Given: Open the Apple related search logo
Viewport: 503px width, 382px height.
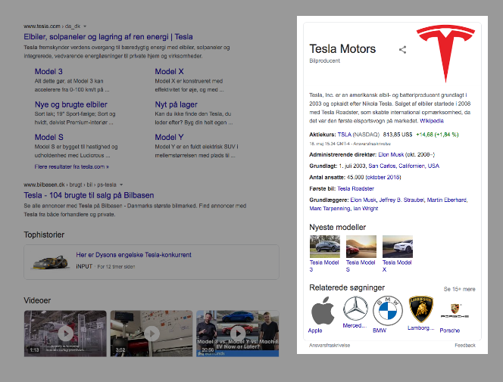Looking at the screenshot, I should (x=323, y=310).
